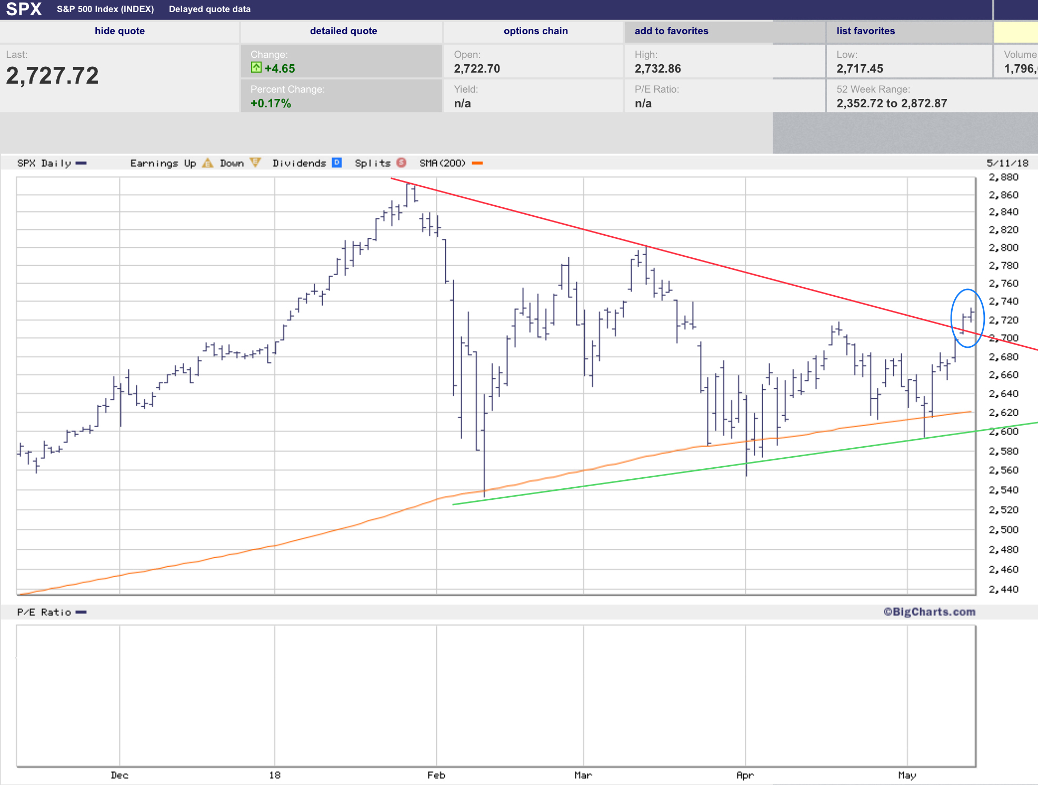Click hide quote link
Screen dimensions: 1038x785
(x=119, y=31)
